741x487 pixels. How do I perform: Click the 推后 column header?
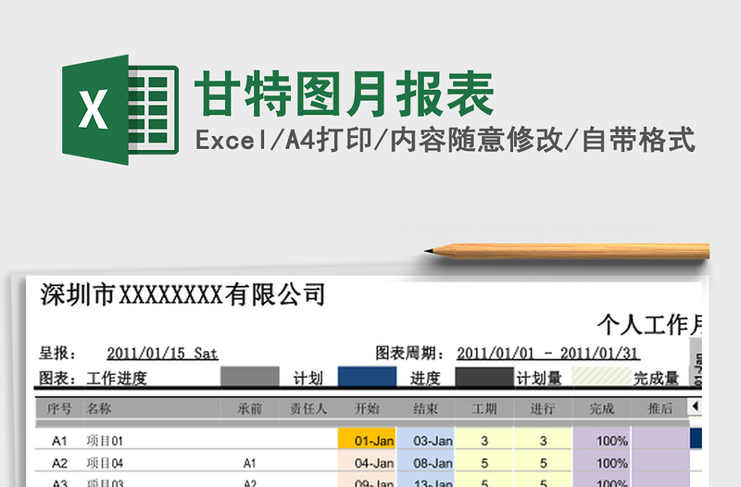tap(660, 408)
